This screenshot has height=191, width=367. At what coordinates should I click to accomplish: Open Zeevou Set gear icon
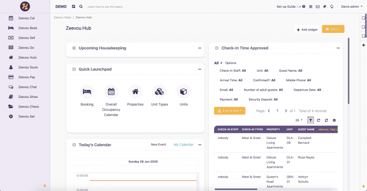click(11, 116)
